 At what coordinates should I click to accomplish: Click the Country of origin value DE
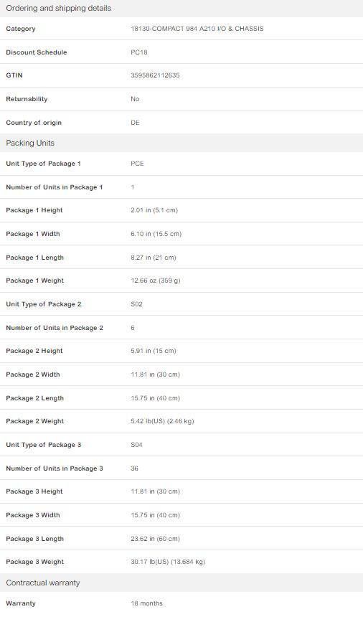[x=135, y=123]
